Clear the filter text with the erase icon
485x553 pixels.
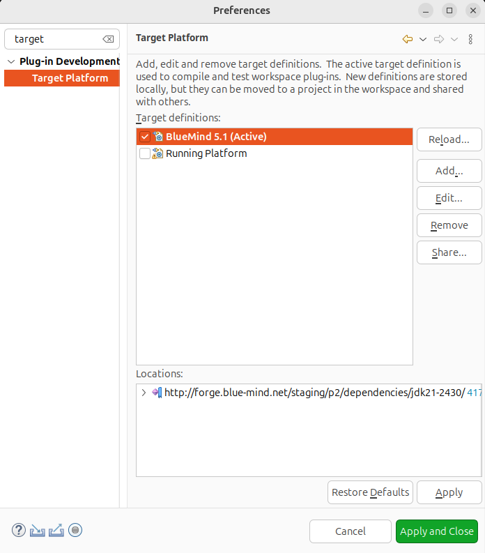(108, 40)
